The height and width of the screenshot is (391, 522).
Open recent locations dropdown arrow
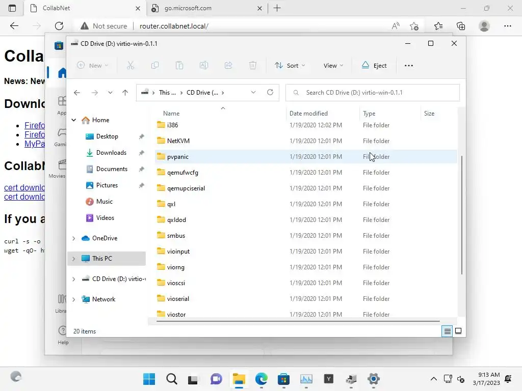[x=110, y=93]
